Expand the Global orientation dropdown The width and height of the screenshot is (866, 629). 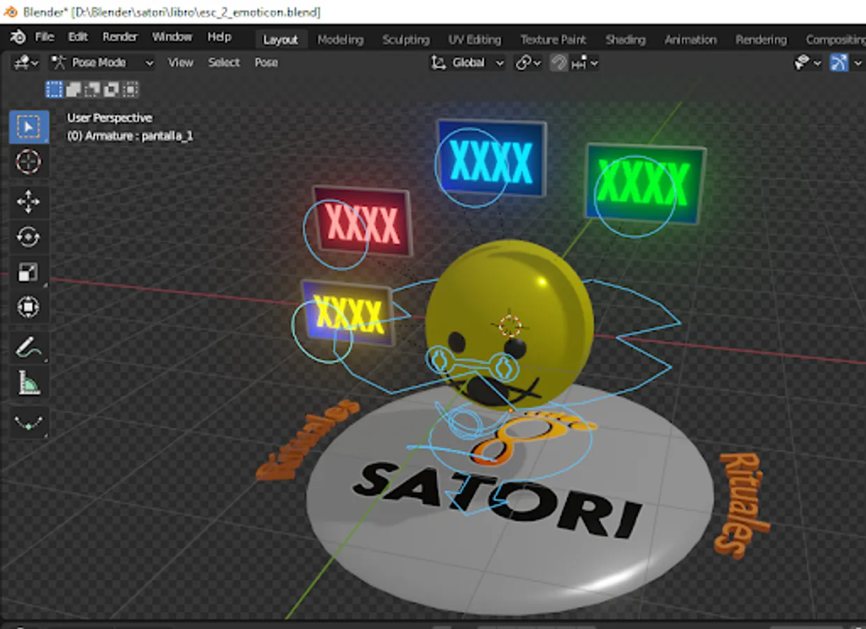click(x=468, y=63)
